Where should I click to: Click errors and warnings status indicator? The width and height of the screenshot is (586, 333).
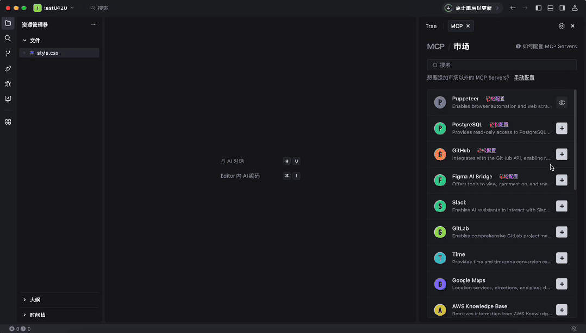point(20,329)
